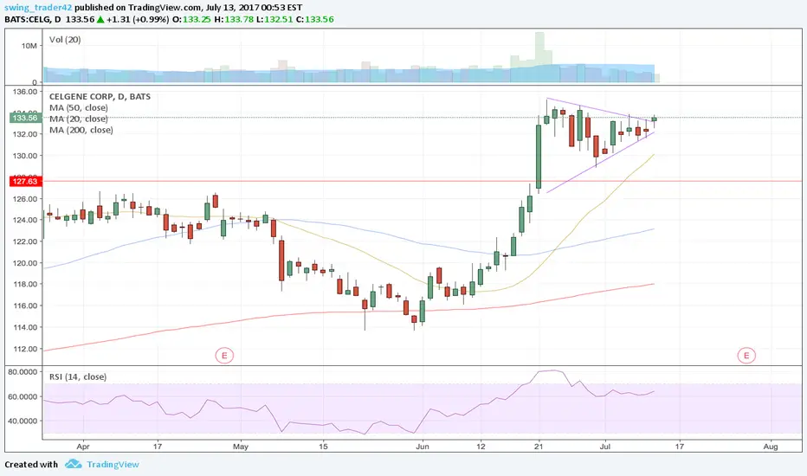The height and width of the screenshot is (476, 807).
Task: Click the May date axis label
Action: pos(241,447)
